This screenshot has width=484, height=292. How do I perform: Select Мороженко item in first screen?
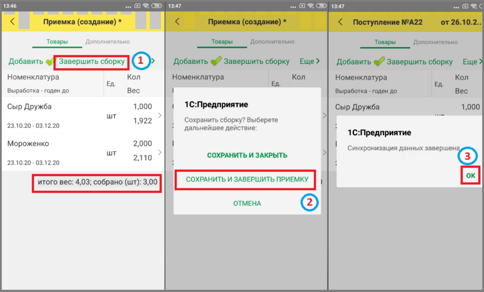click(x=28, y=144)
